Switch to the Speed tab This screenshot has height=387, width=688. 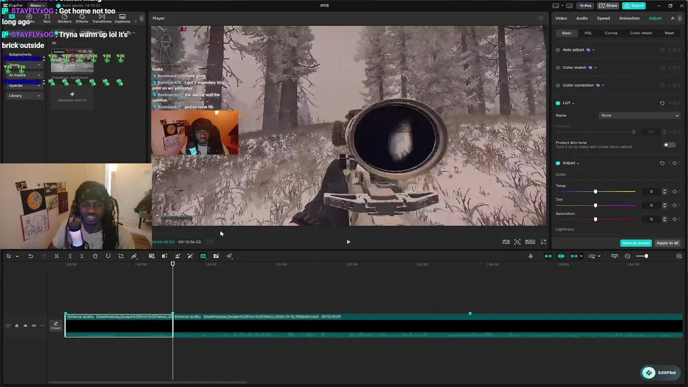604,18
